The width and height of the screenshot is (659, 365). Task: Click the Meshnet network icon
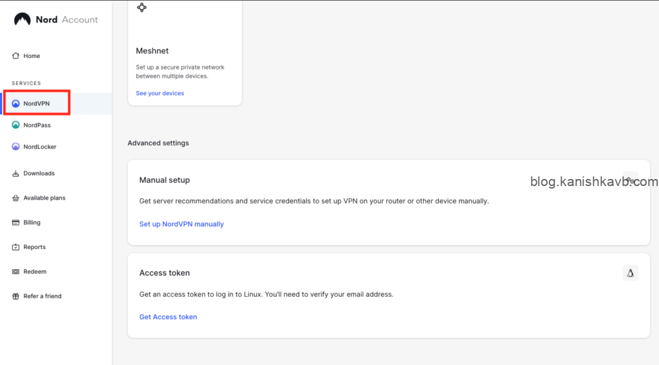click(142, 8)
